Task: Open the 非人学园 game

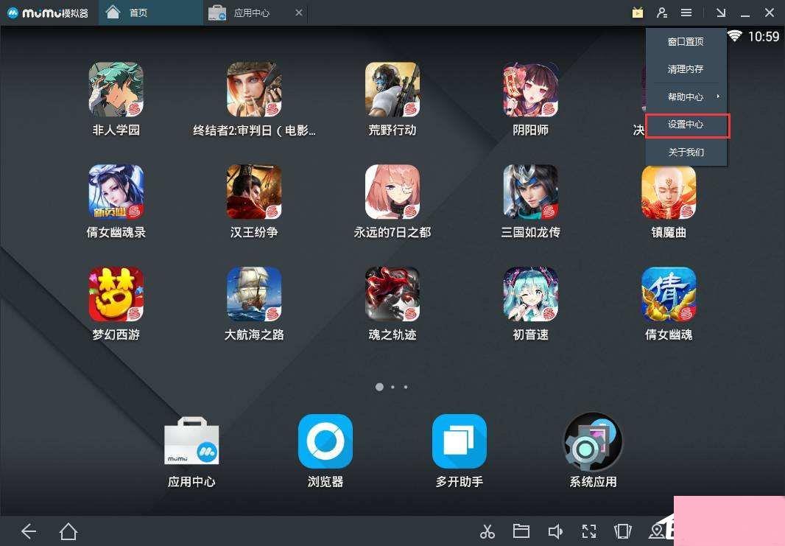Action: [x=116, y=89]
